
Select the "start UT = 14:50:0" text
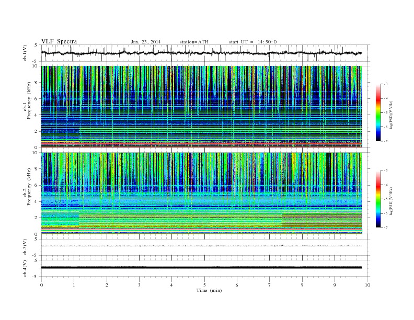(x=252, y=42)
